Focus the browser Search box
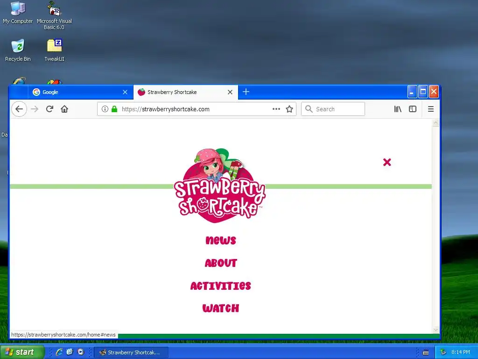Viewport: 478px width, 359px height. click(x=333, y=109)
